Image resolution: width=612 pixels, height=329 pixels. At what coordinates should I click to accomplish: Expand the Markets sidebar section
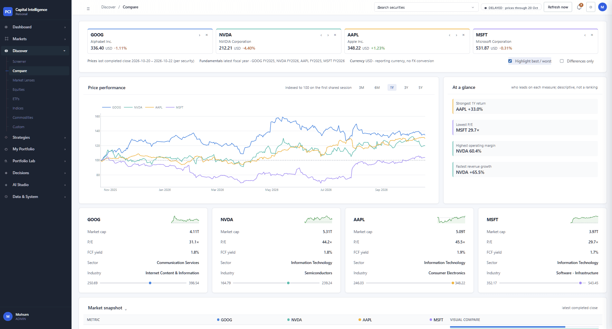(35, 39)
